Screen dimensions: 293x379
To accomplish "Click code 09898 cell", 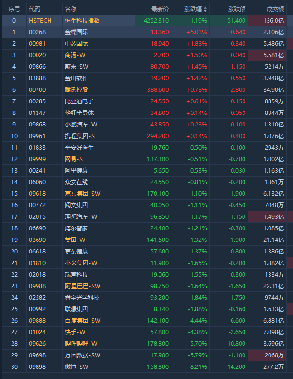I will point(37,367).
